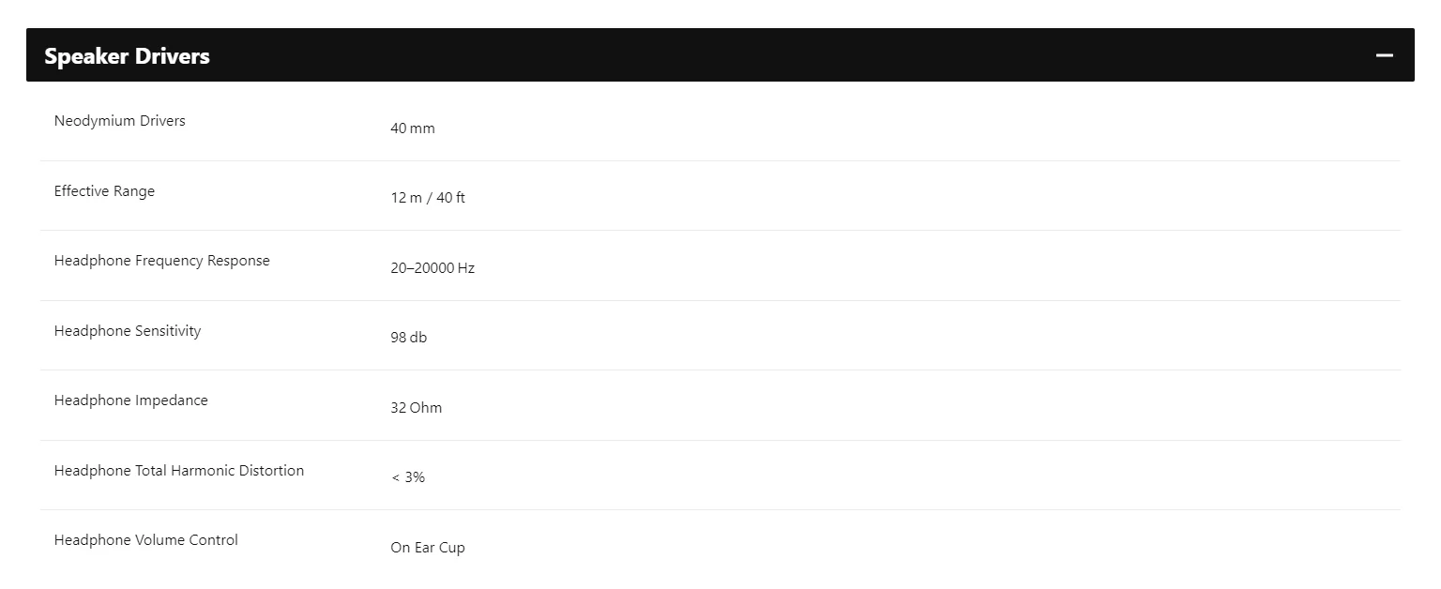
Task: Click the 32 Ohm impedance value
Action: [x=417, y=408]
